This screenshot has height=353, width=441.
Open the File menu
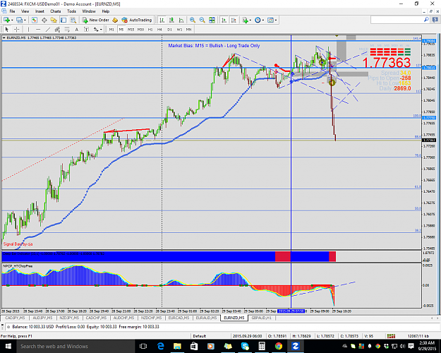click(12, 11)
